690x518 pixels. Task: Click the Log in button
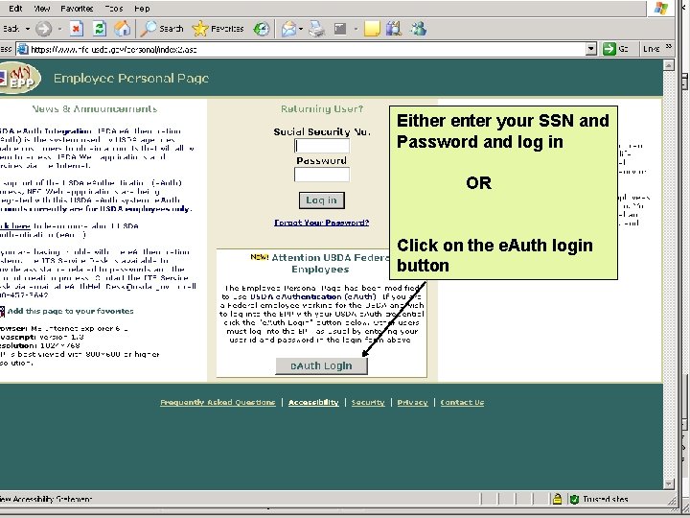click(x=322, y=200)
